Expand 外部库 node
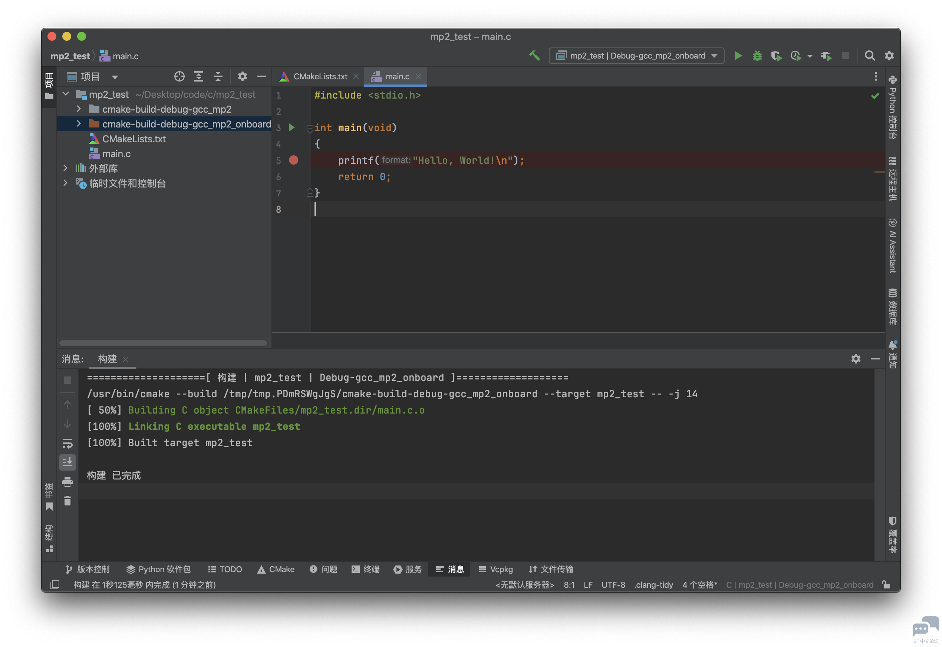The width and height of the screenshot is (942, 647). pos(65,168)
